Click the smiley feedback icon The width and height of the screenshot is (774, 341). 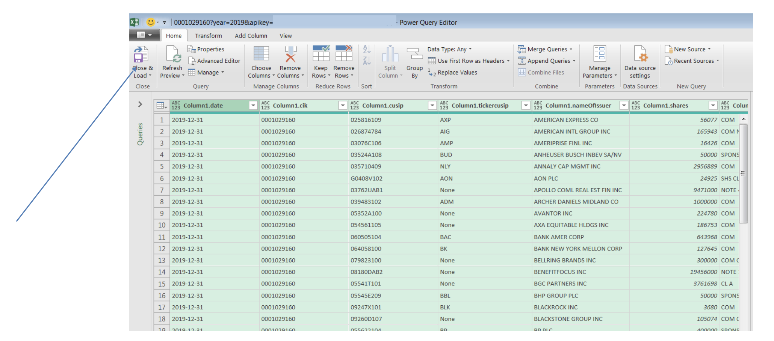tap(151, 22)
